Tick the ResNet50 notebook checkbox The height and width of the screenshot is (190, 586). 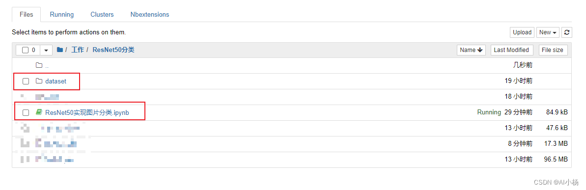tap(26, 112)
